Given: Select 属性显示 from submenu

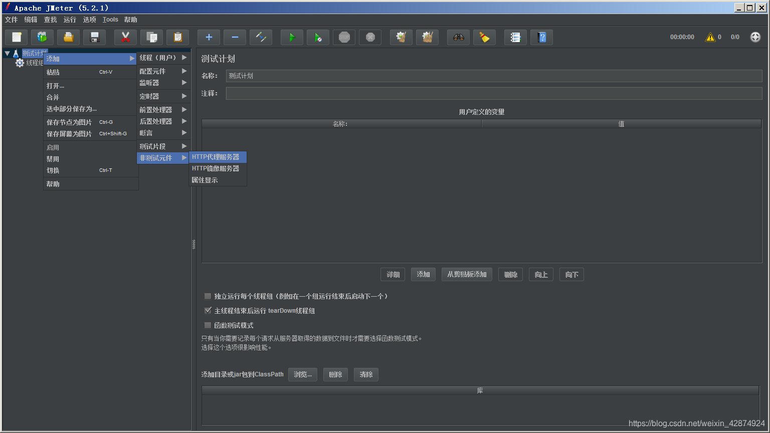Looking at the screenshot, I should [x=218, y=180].
